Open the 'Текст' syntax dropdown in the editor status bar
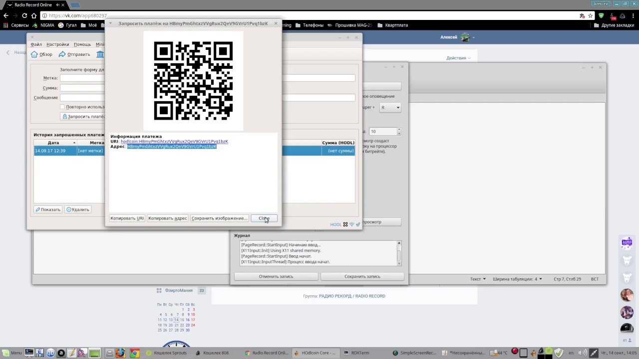Viewport: 639px width, 359px height. 478,279
